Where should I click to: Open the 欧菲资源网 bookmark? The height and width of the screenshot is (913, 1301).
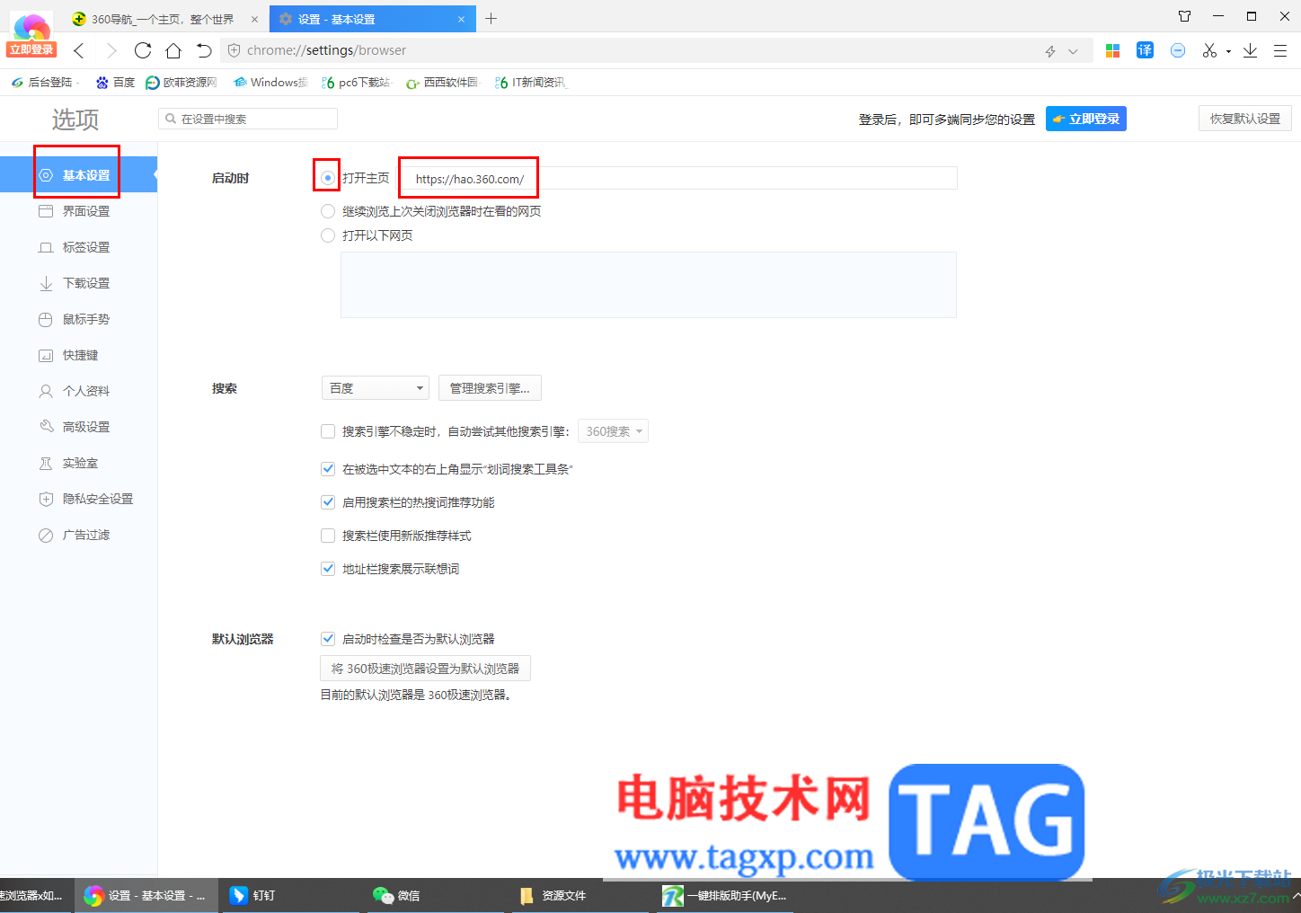pos(181,83)
